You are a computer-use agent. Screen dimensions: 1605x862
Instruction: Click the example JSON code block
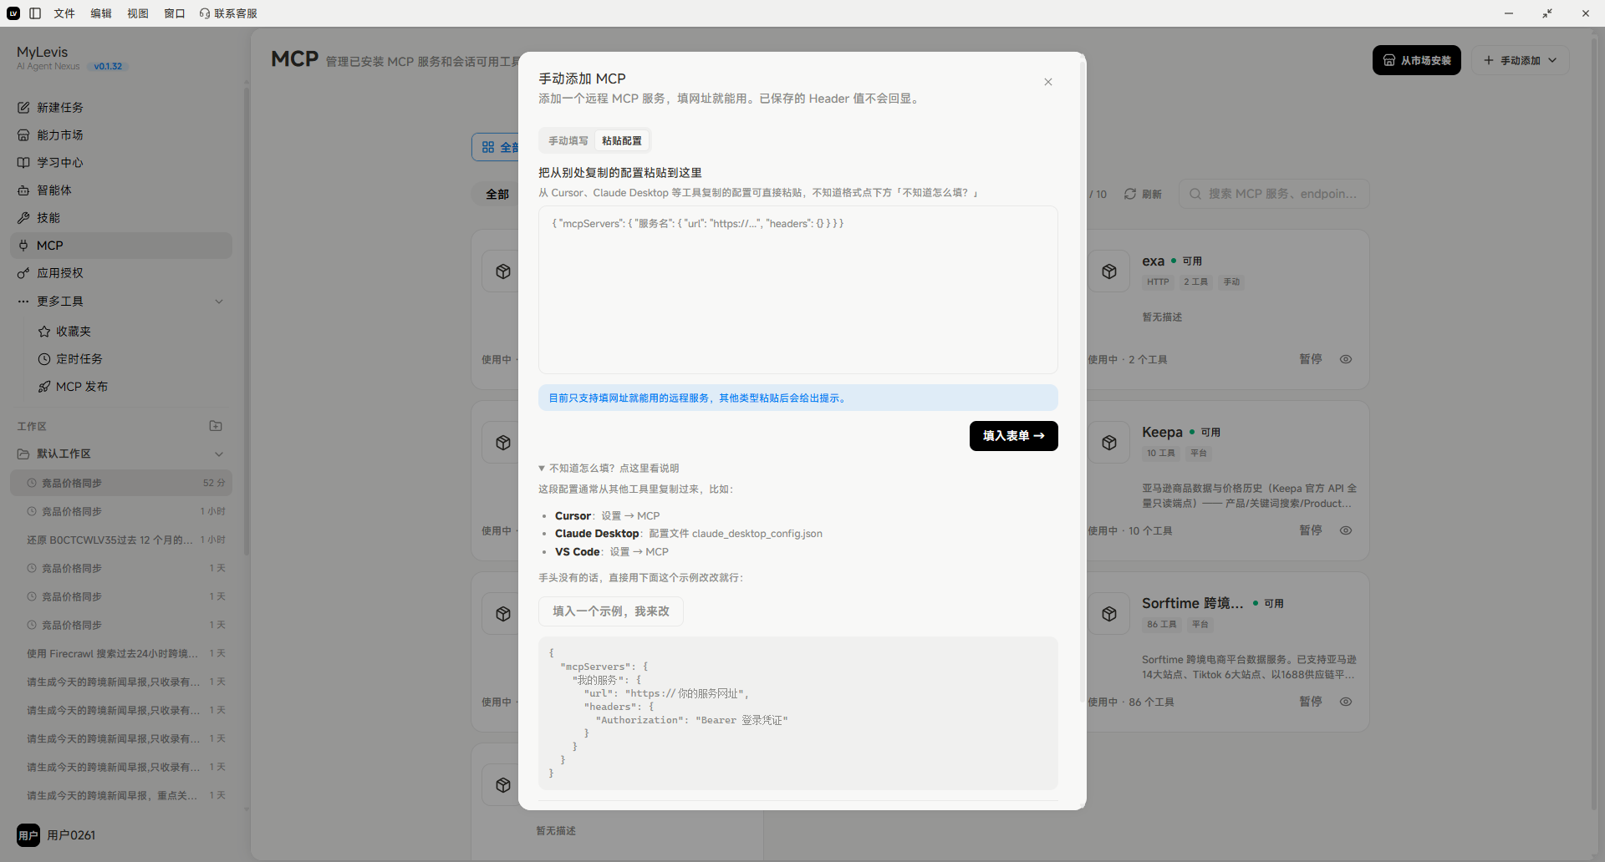pos(798,713)
